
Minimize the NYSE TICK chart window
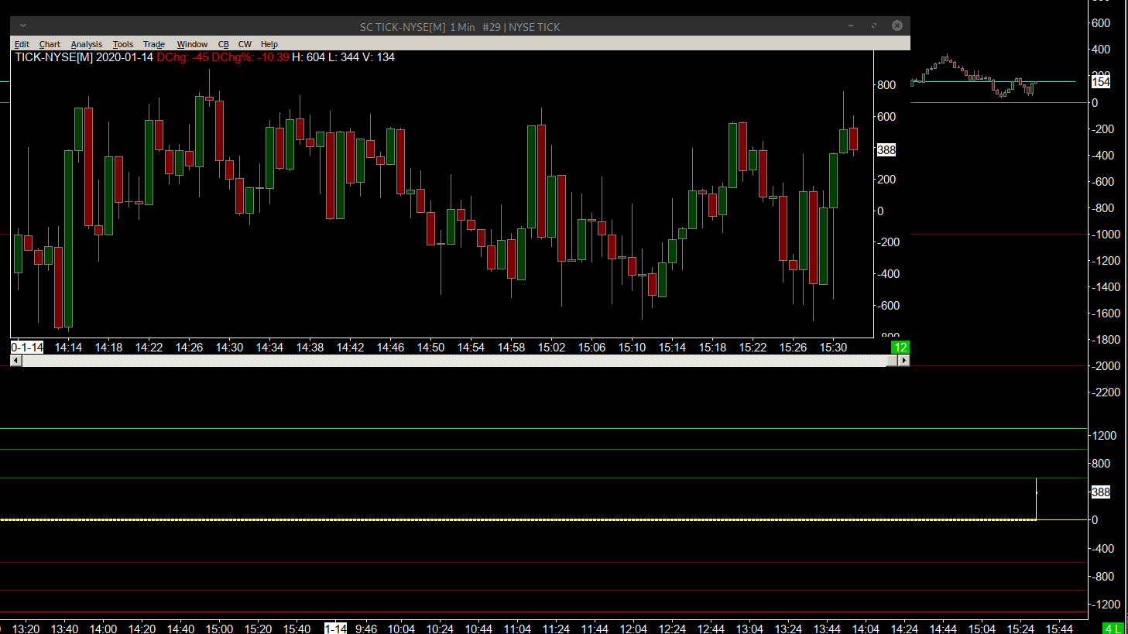click(x=851, y=26)
